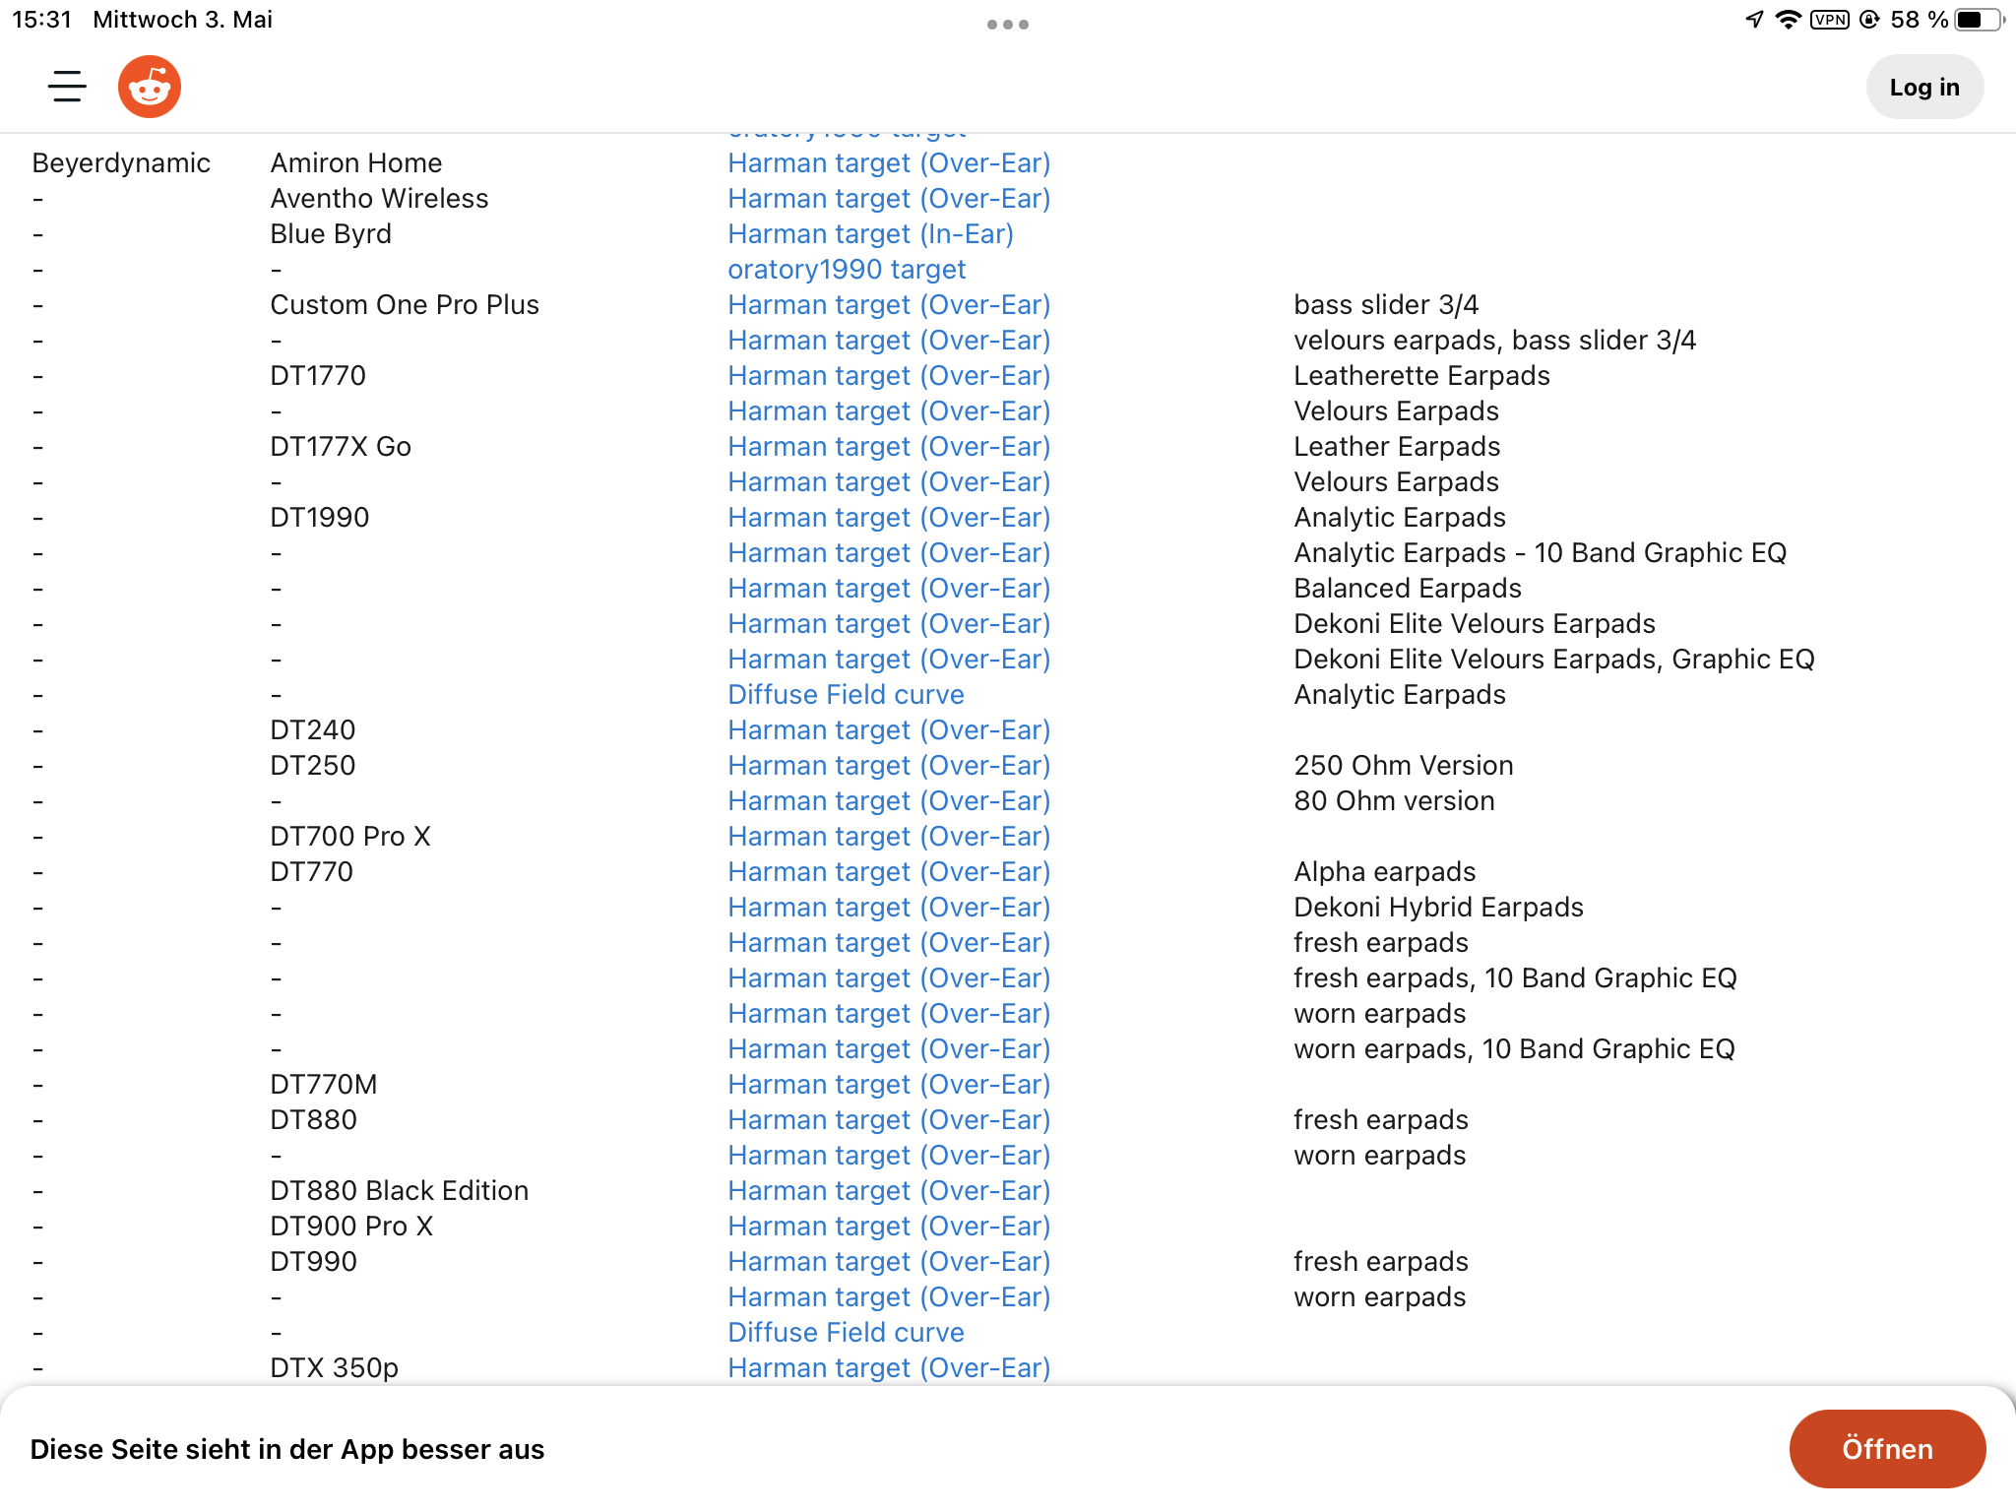The image size is (2016, 1512).
Task: Select the Amiron Home model text
Action: point(356,163)
